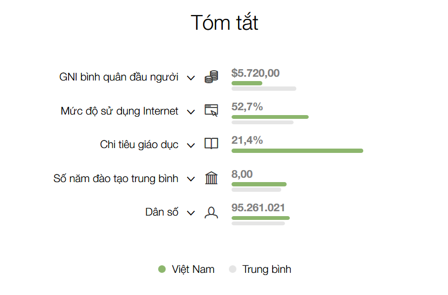
Task: Click the person icon for population
Action: pos(211,212)
